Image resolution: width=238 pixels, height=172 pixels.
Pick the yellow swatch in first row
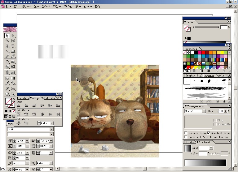222,52
